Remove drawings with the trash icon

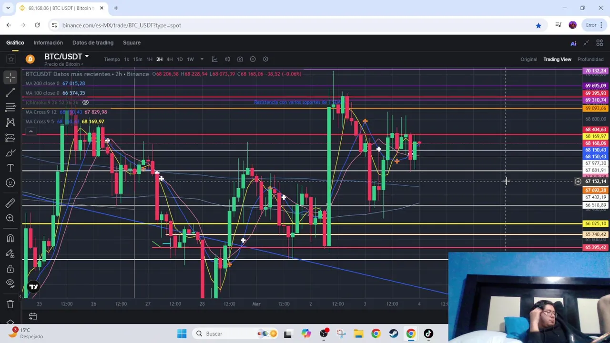click(x=10, y=304)
